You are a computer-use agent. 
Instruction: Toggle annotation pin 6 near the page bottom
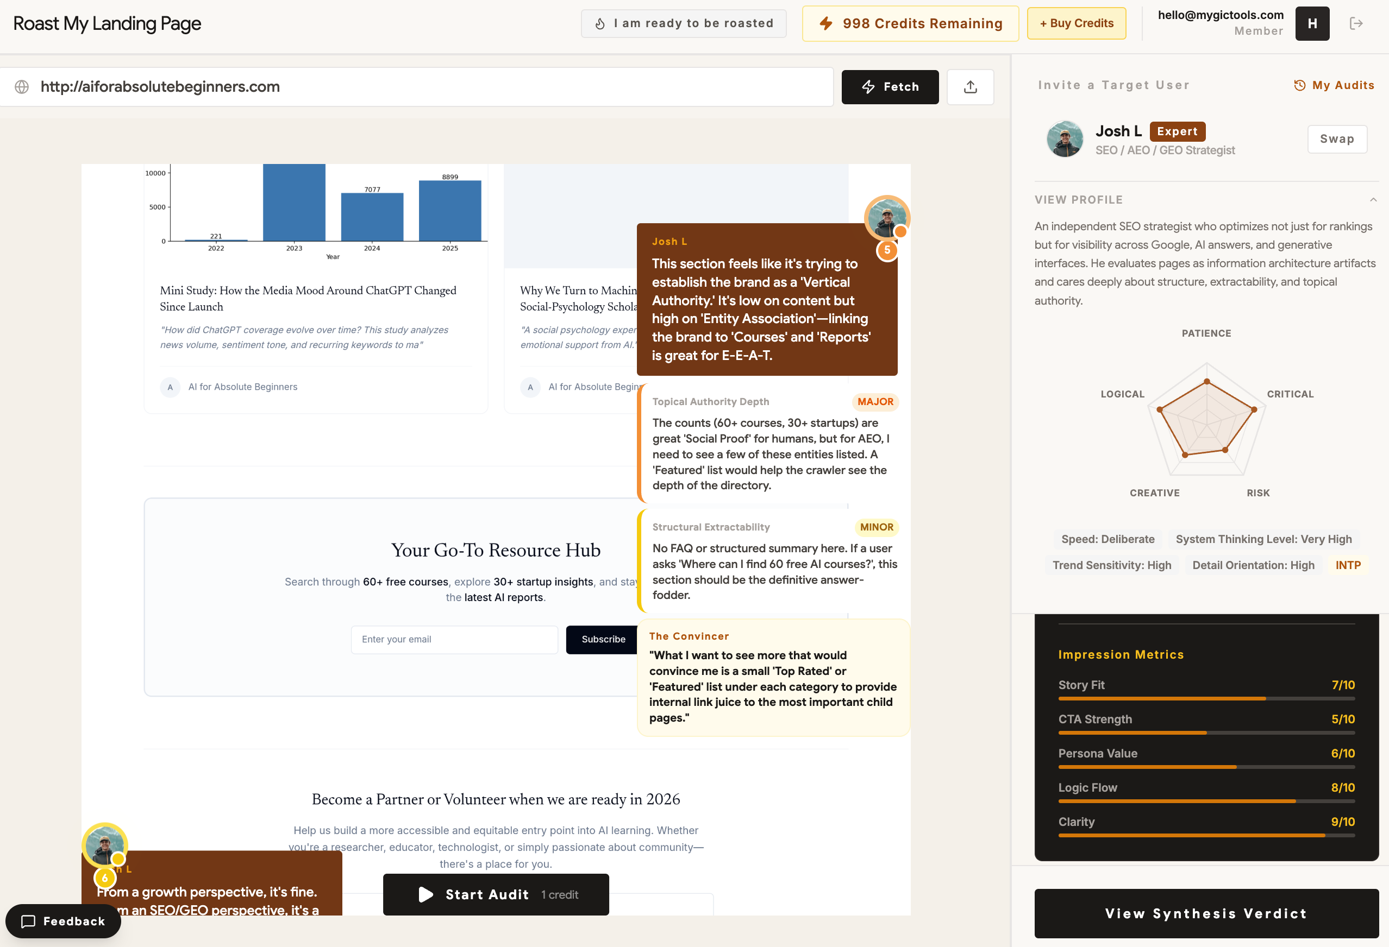(x=105, y=877)
